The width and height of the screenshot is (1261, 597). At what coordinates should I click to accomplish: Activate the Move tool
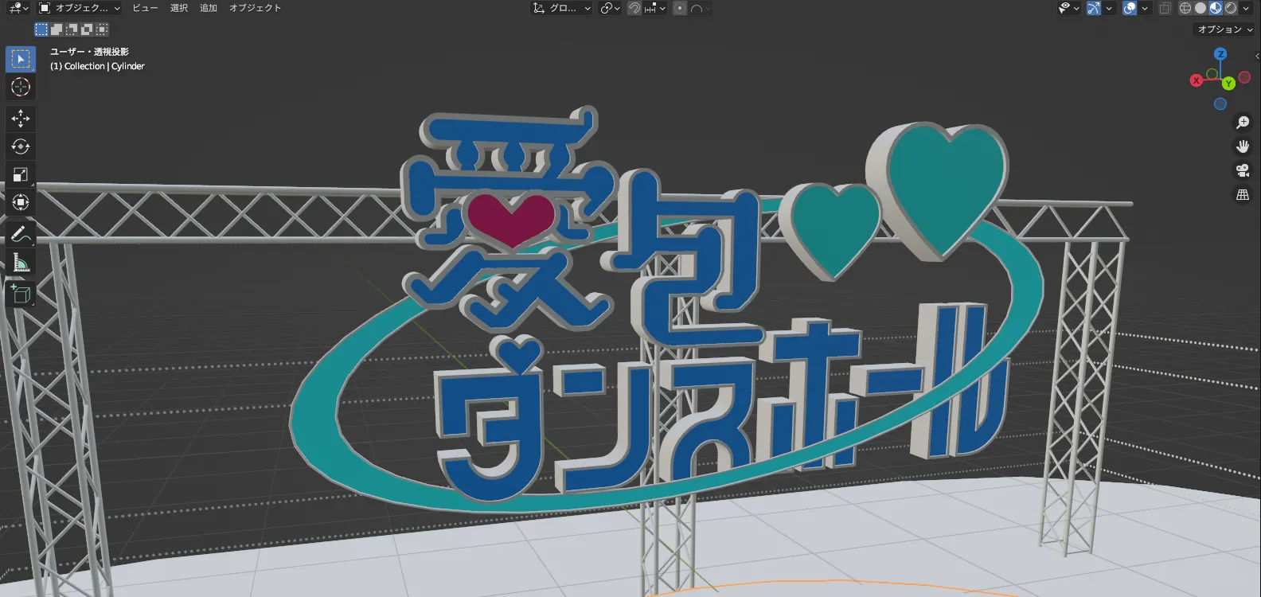tap(21, 119)
